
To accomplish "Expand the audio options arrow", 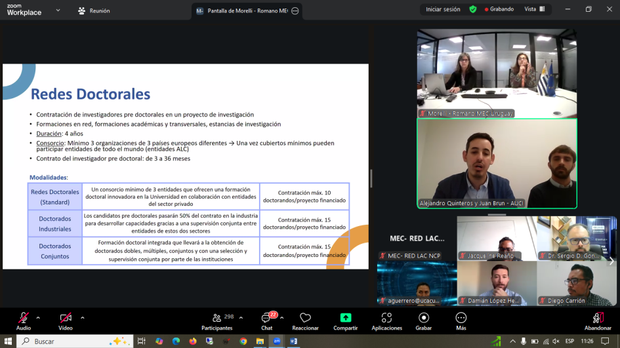I will (x=38, y=317).
